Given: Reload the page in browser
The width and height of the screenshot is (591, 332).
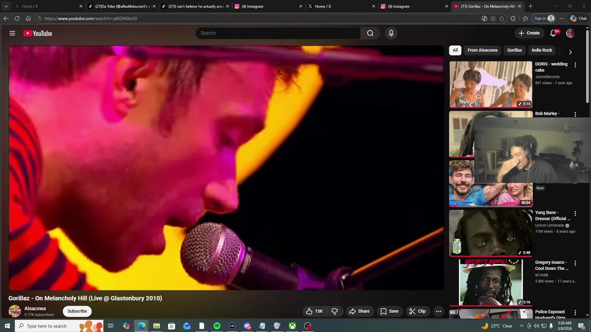Looking at the screenshot, I should tap(17, 18).
